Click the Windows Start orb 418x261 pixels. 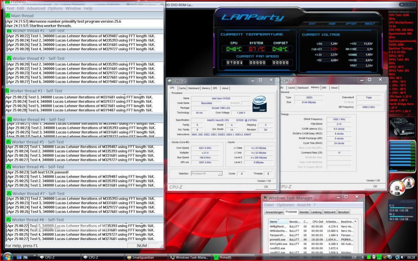(7, 256)
